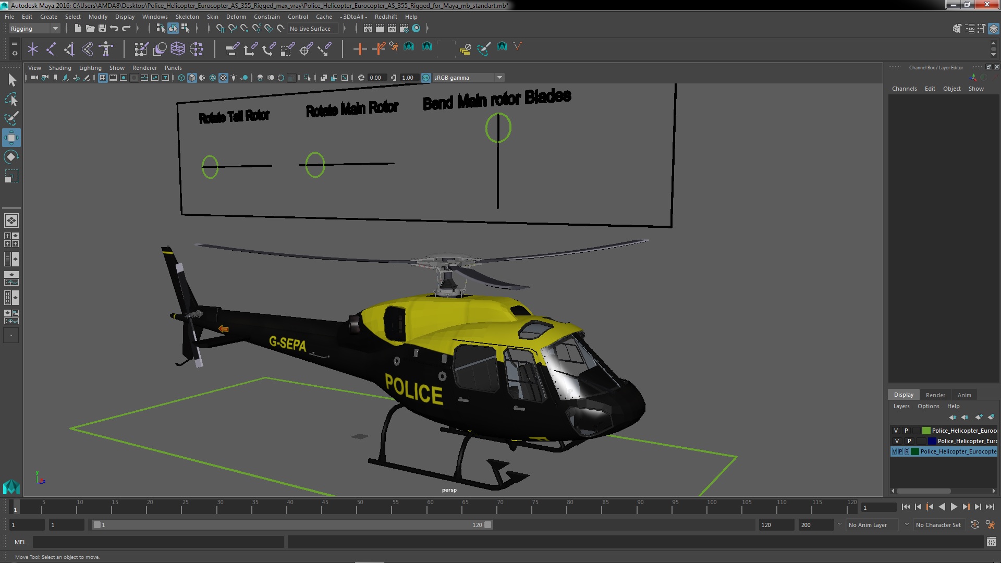This screenshot has width=1001, height=563.
Task: Start the Create Joints tool
Action: click(x=51, y=49)
